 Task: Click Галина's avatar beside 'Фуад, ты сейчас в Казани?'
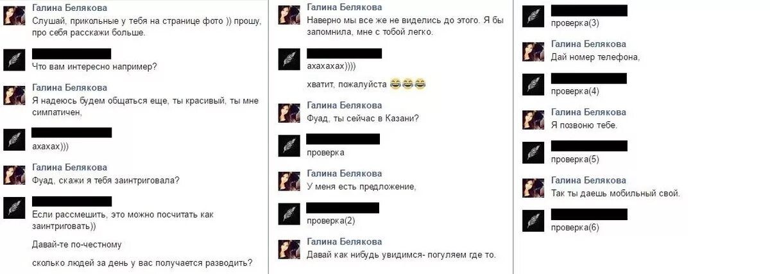pos(289,112)
